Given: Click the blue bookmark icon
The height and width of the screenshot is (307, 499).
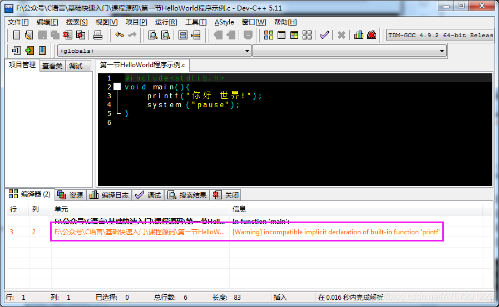Looking at the screenshot, I should (x=42, y=51).
